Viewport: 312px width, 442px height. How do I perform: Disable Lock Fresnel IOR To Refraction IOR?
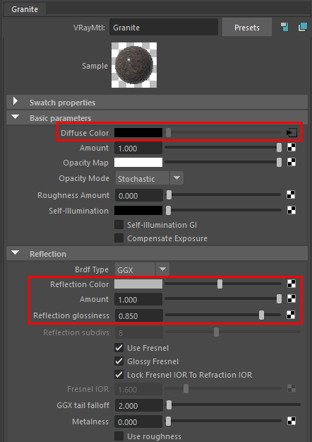point(119,375)
